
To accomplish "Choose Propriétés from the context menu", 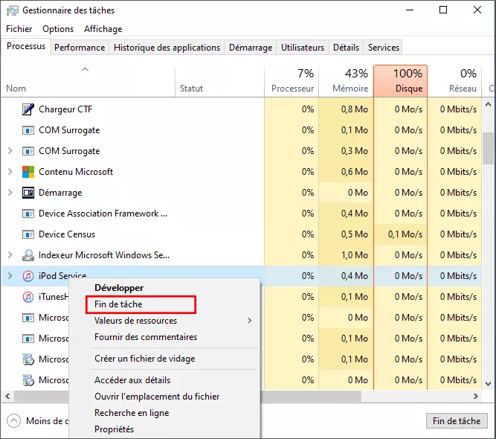I will click(x=114, y=429).
